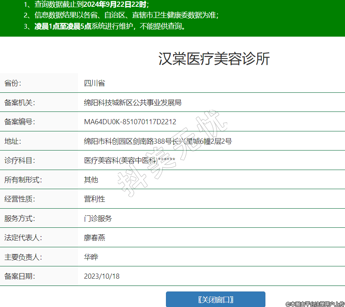Click the 关闭窗口 button
Image resolution: width=345 pixels, height=307 pixels.
tap(215, 299)
